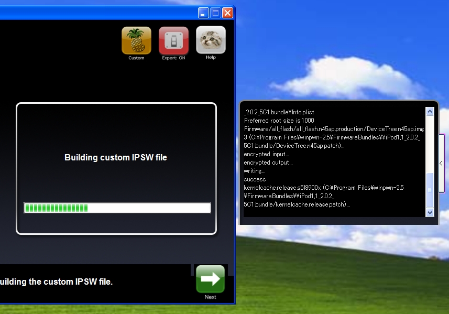Viewport: 449px width, 314px height.
Task: Maximize the WinPwn window
Action: [215, 13]
